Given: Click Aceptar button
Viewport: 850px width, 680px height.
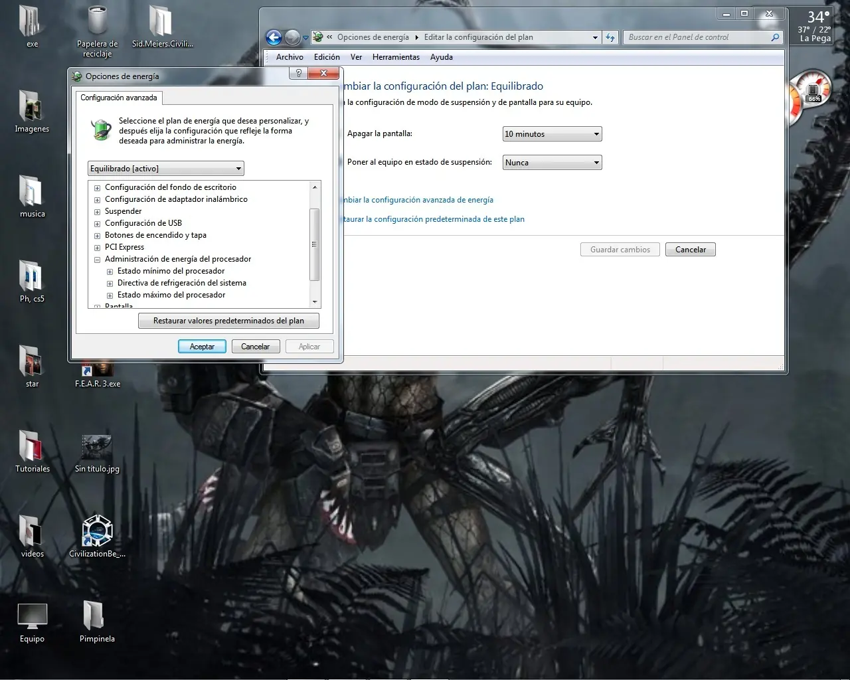Looking at the screenshot, I should click(202, 347).
